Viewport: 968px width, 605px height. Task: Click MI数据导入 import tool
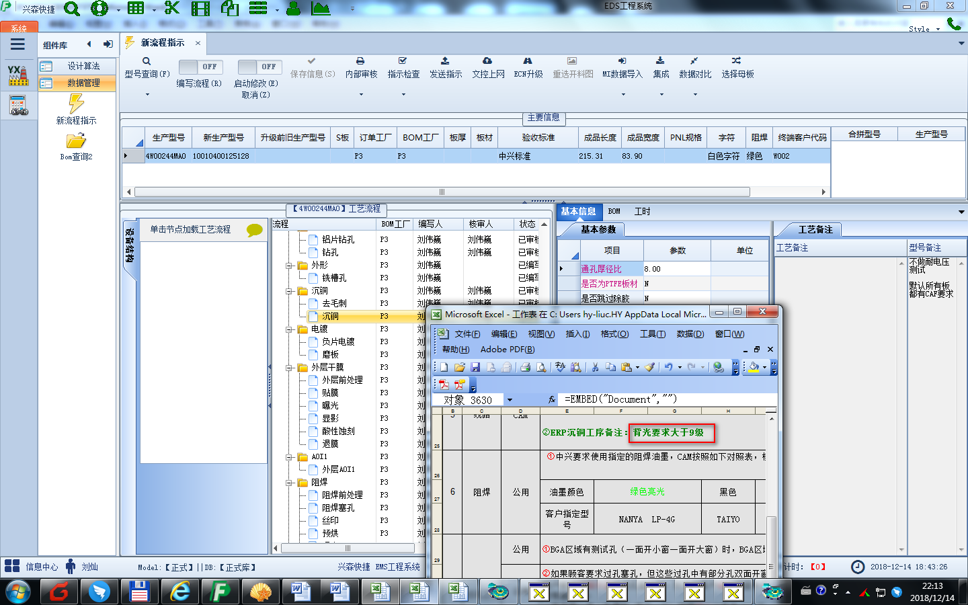[x=622, y=68]
